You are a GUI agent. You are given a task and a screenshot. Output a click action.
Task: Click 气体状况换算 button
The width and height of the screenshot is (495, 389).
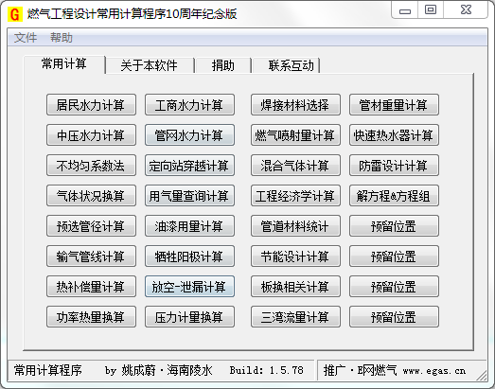click(91, 196)
